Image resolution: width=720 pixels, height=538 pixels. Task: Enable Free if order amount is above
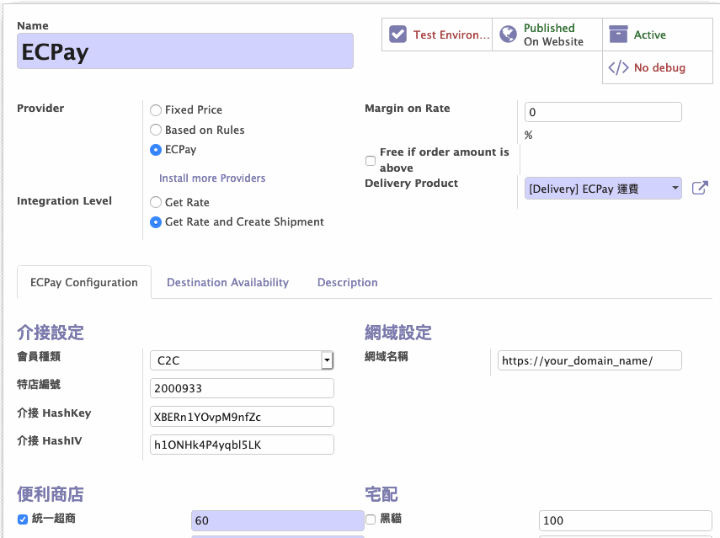[x=371, y=161]
